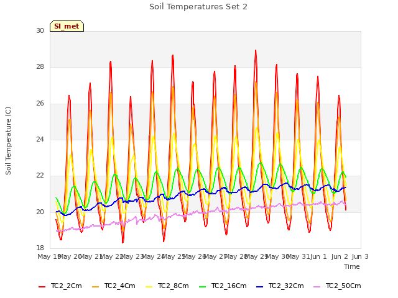Viewport: 398px width, 298px height.
Task: Select the TC2_2Cm legend label
Action: (x=67, y=286)
